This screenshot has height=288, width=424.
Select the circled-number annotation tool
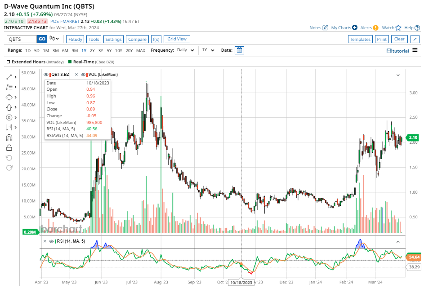click(x=9, y=118)
